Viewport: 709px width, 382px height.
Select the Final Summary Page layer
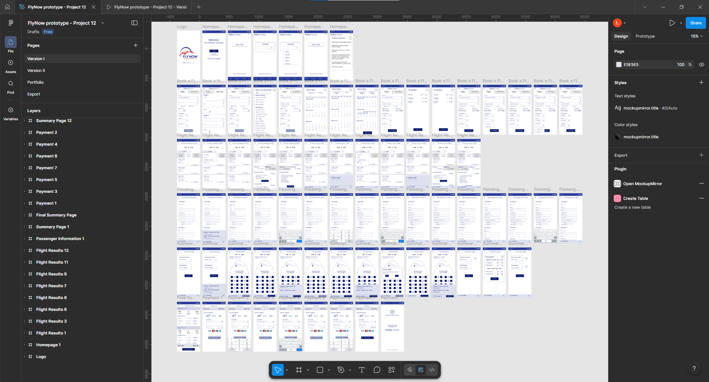pos(56,215)
